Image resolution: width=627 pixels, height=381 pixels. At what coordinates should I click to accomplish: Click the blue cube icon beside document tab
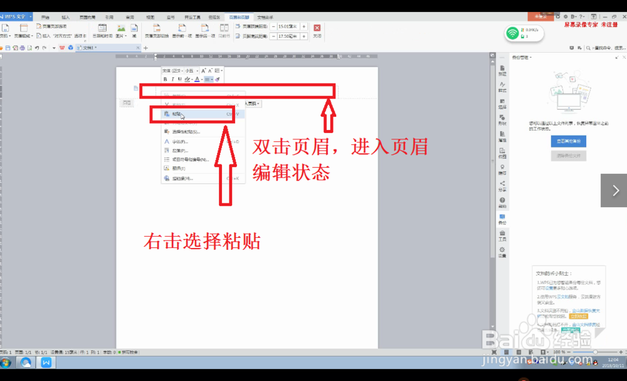[x=71, y=48]
